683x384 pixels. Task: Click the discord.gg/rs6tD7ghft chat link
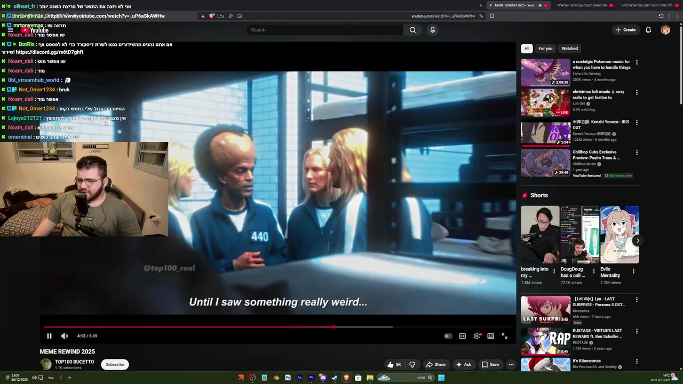pos(50,52)
